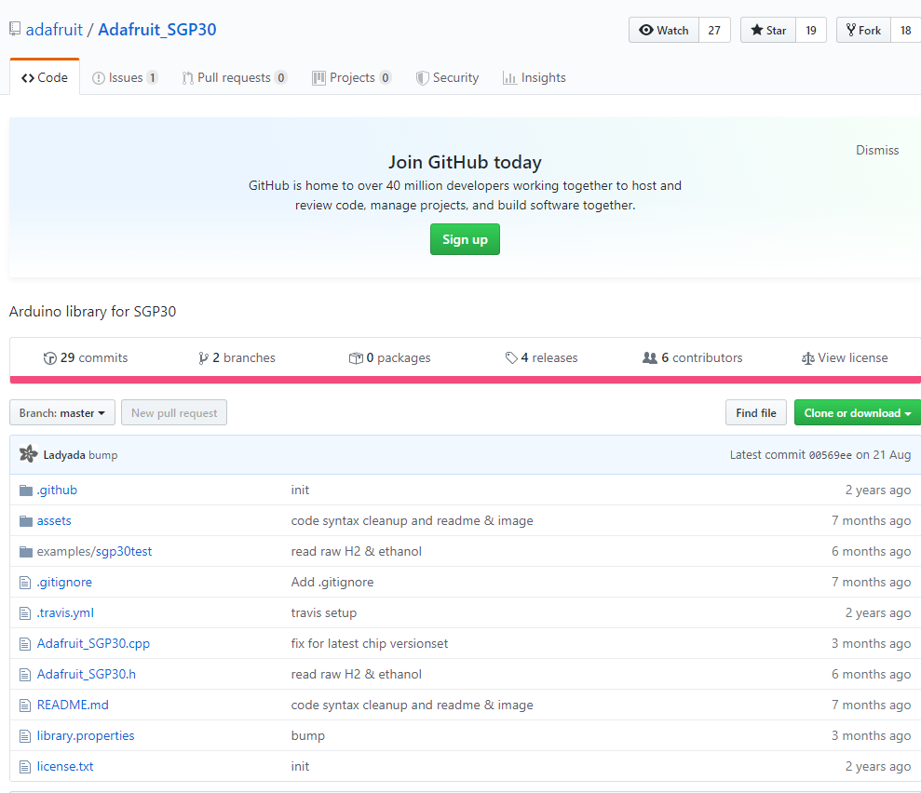Click the file icon for library.properties
921x793 pixels.
click(25, 735)
